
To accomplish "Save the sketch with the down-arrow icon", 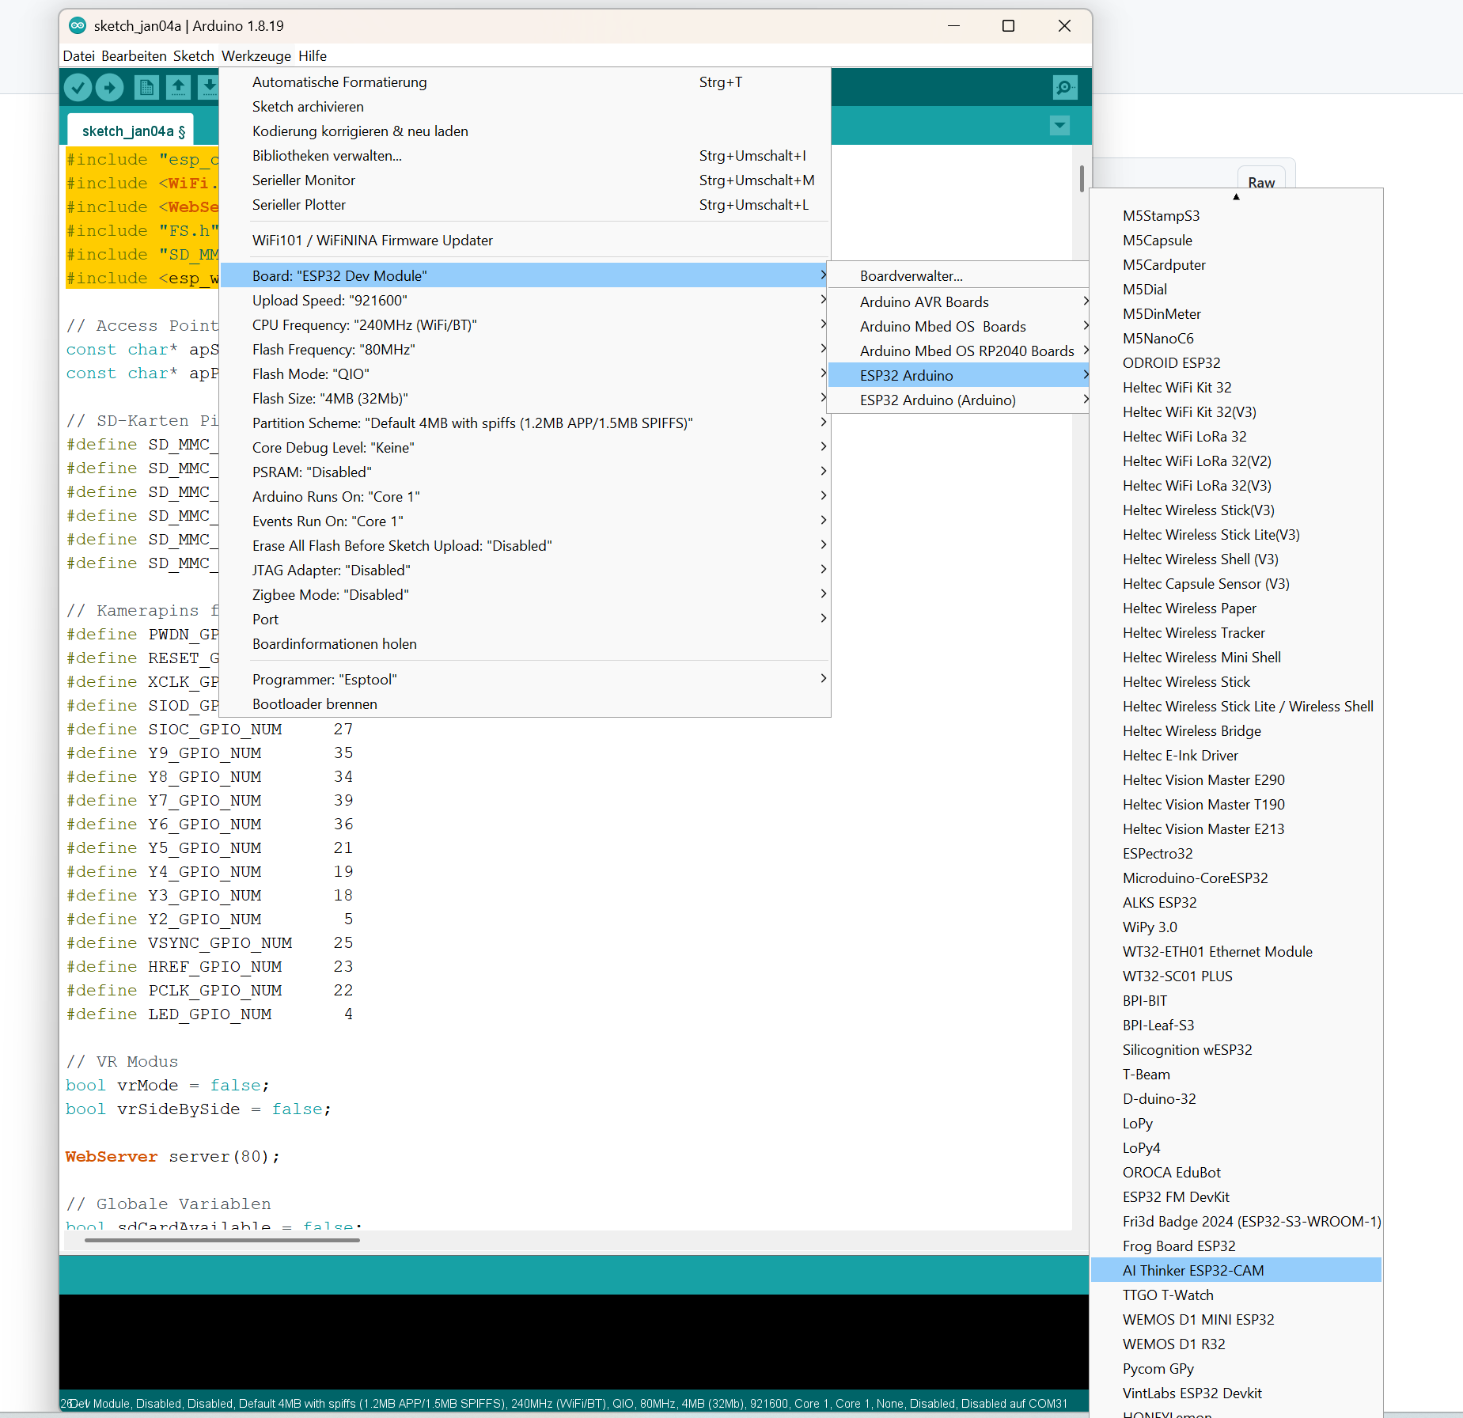I will [x=209, y=87].
